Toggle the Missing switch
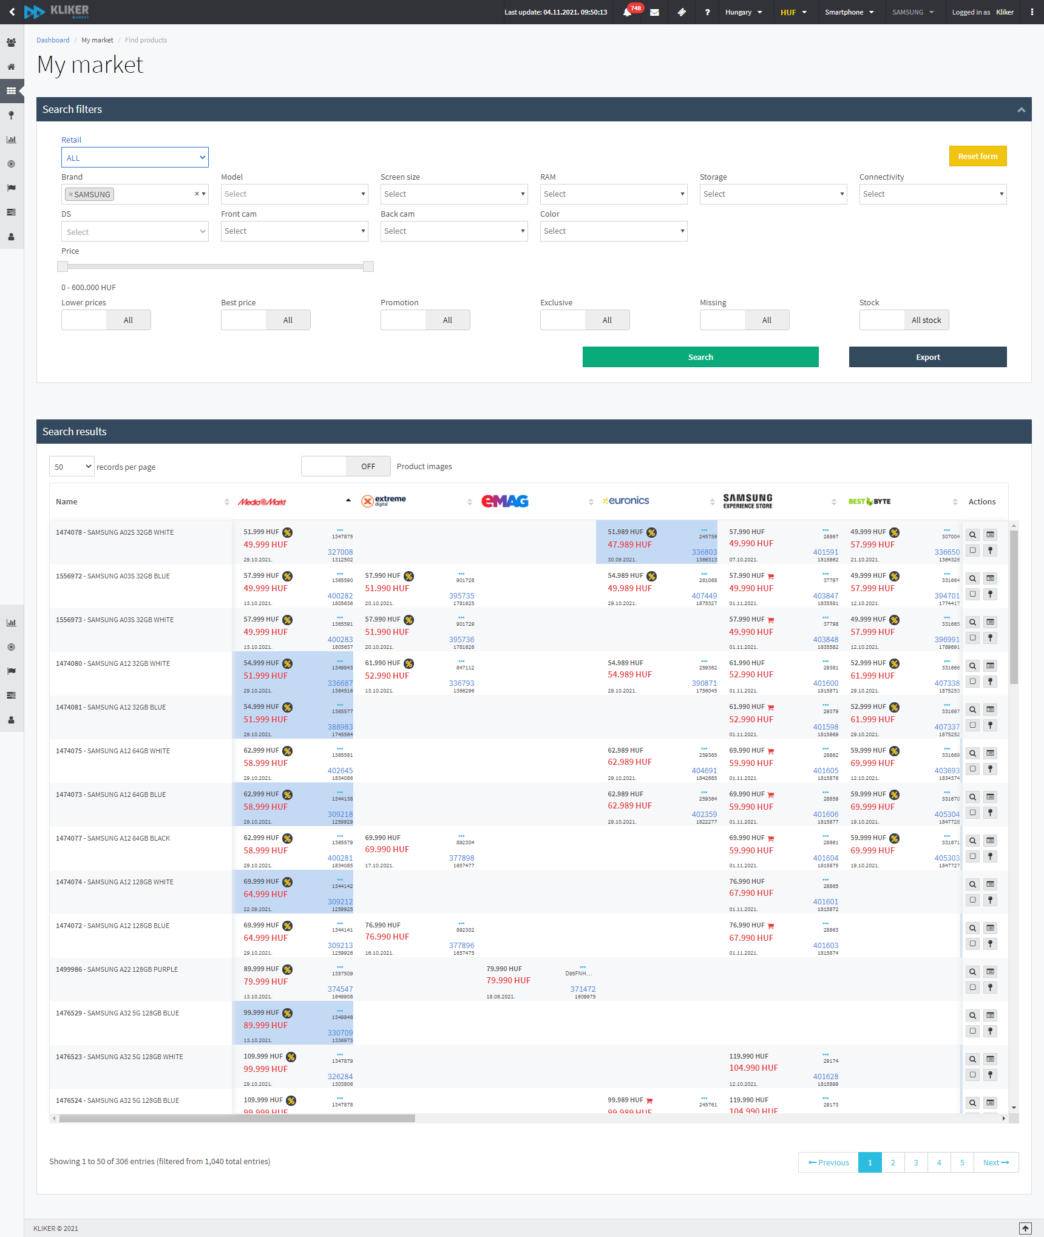 pos(745,320)
